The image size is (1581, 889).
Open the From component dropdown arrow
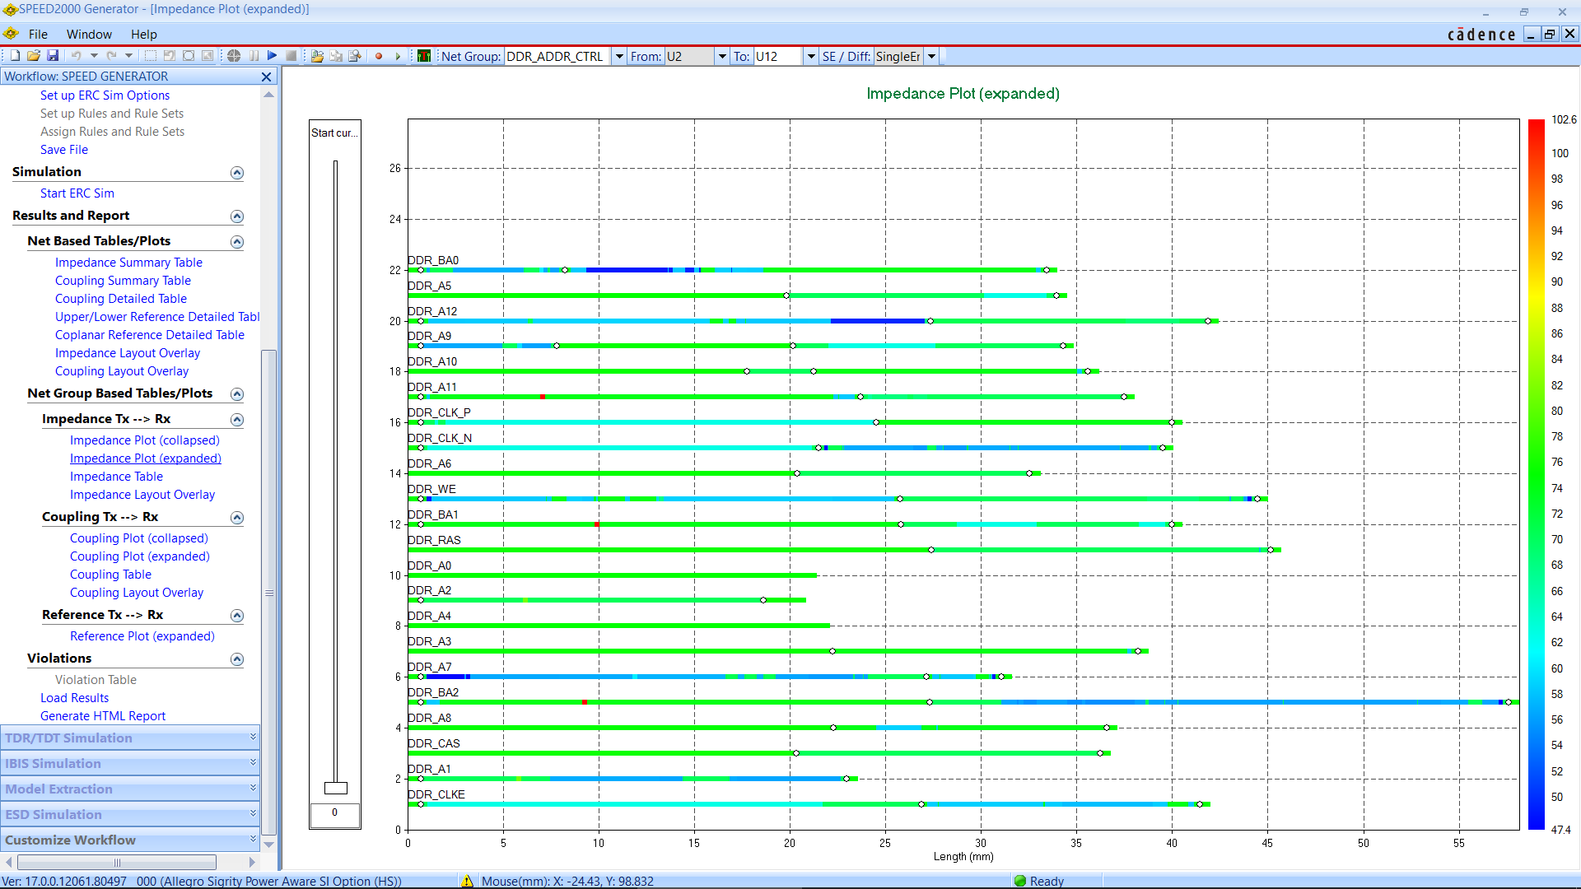tap(722, 56)
